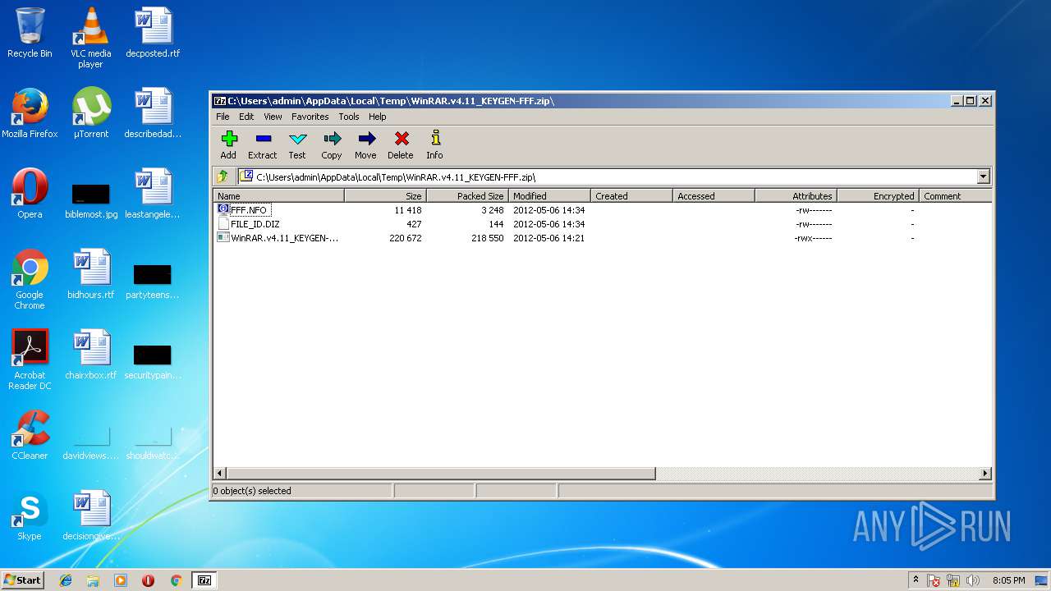This screenshot has height=591, width=1051.
Task: Click the Add toolbar icon
Action: (x=228, y=144)
